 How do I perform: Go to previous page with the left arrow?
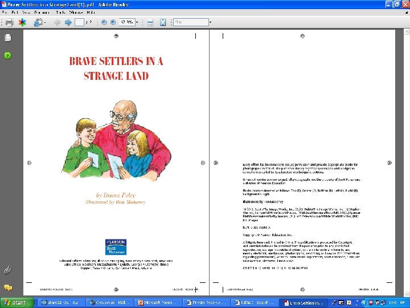[57, 22]
